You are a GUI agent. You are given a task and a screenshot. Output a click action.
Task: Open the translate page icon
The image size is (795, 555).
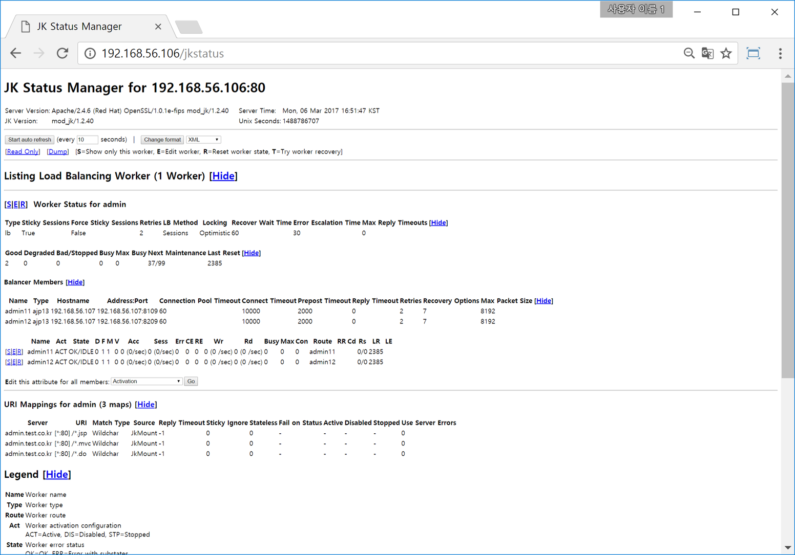tap(707, 53)
